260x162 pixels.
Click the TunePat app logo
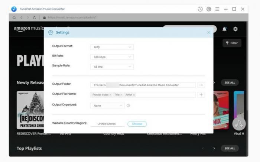(14, 9)
